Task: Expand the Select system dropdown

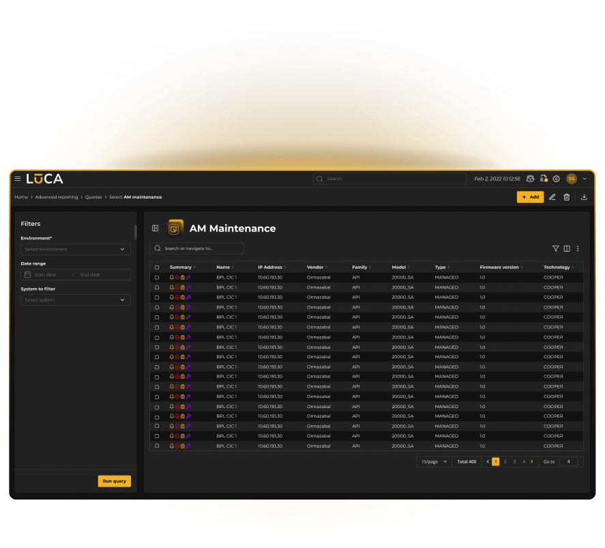Action: tap(75, 300)
